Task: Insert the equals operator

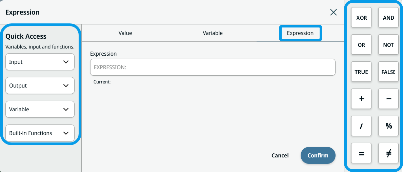Action: 361,153
